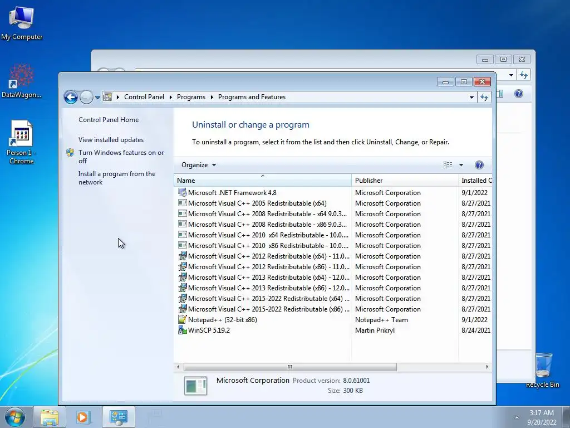Click the change view icon button

(x=448, y=165)
